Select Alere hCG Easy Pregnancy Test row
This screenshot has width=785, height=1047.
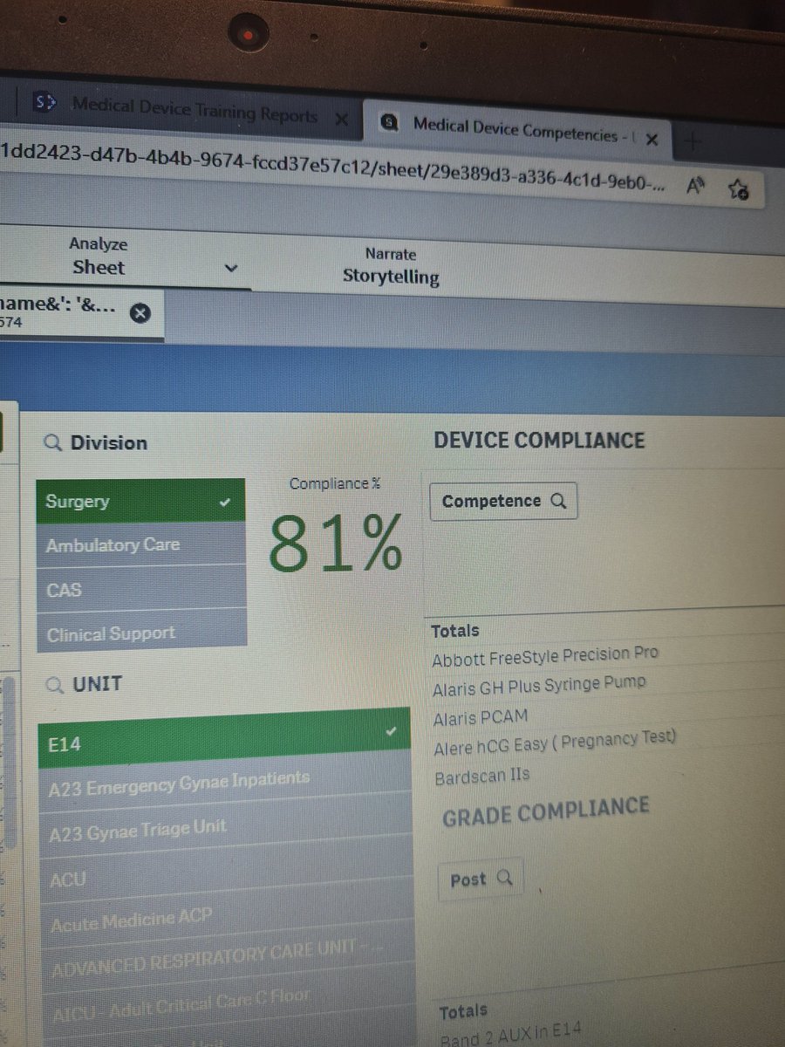(554, 744)
